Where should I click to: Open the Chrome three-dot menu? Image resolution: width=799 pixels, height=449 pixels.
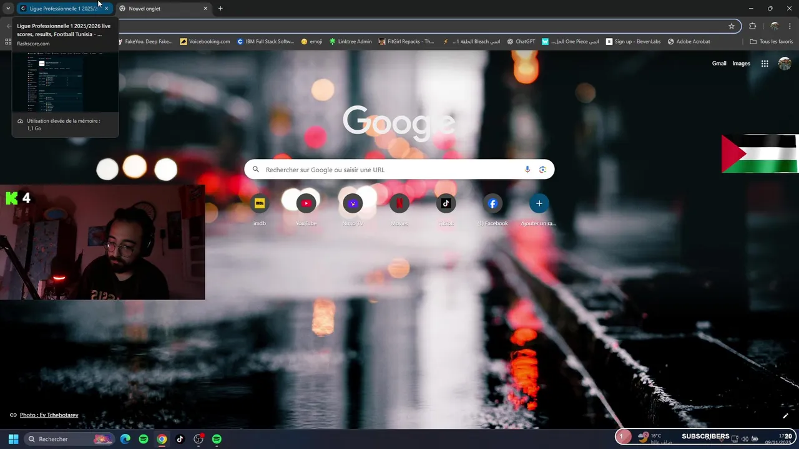pyautogui.click(x=790, y=26)
